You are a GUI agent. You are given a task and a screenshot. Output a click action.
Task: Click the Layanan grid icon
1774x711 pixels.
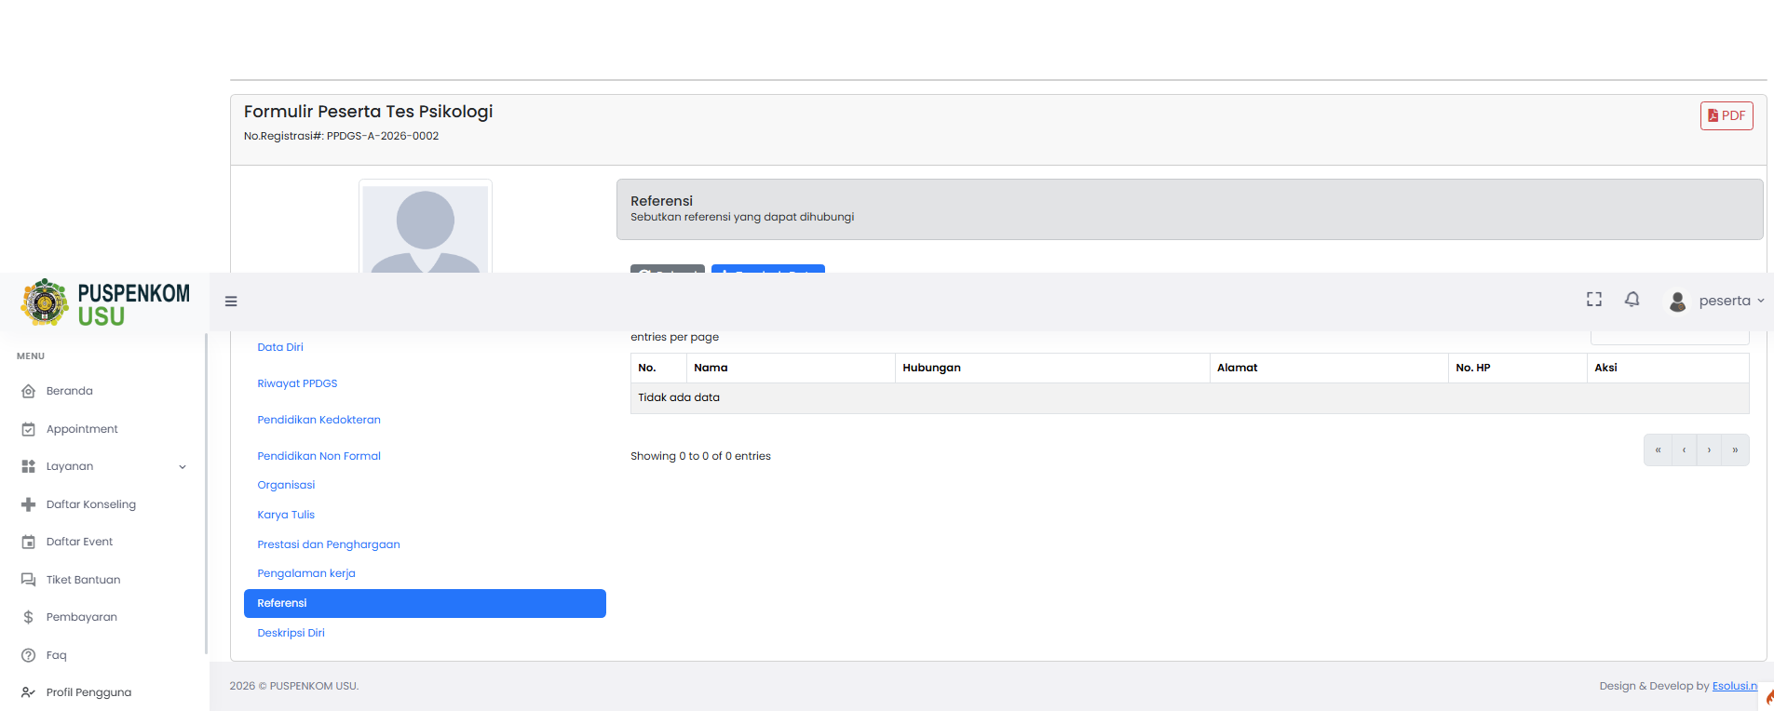click(28, 466)
